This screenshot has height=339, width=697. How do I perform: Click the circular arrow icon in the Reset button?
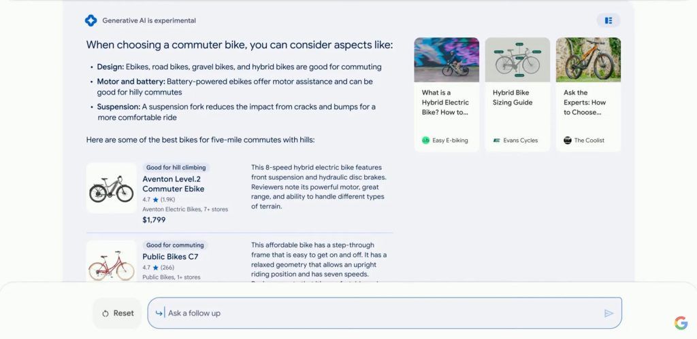[x=106, y=314]
